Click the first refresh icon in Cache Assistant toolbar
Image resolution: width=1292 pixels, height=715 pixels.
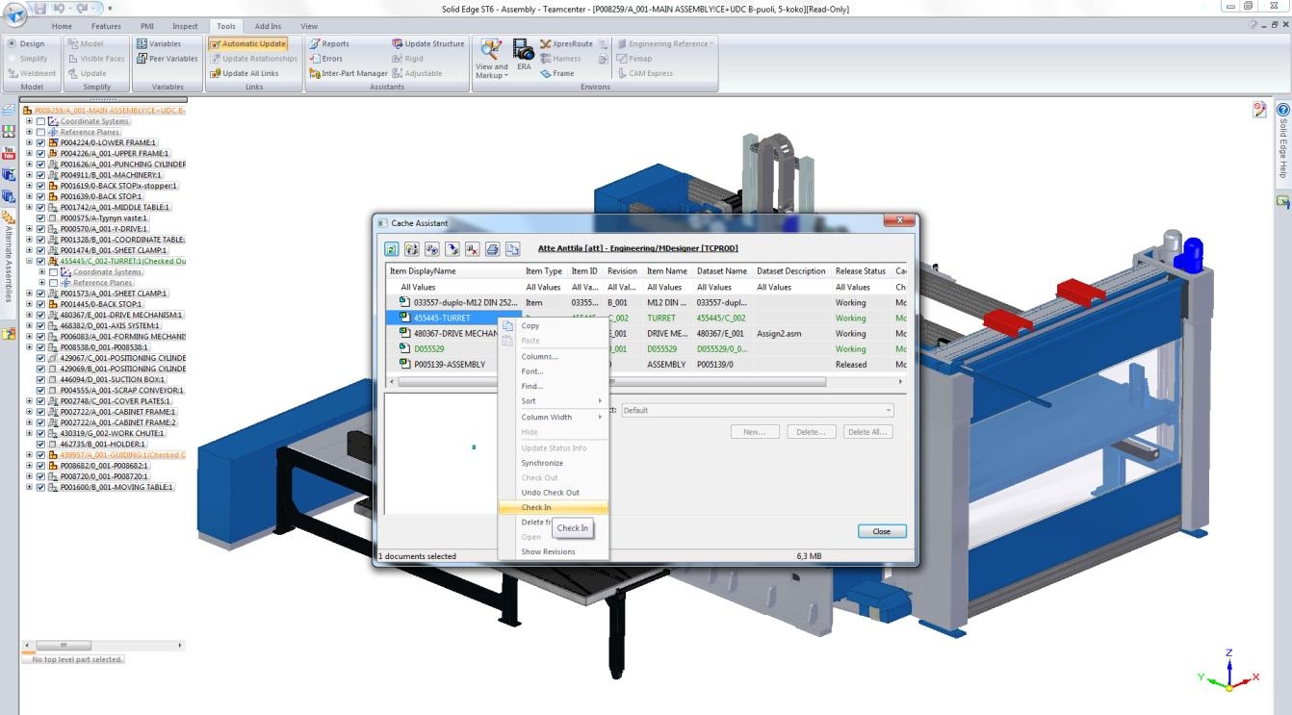click(393, 248)
